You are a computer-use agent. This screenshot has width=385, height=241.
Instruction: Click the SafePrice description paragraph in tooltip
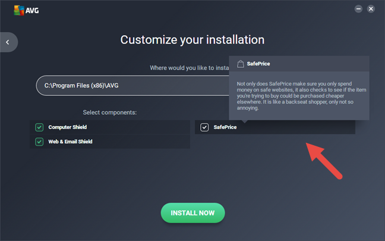pos(301,96)
